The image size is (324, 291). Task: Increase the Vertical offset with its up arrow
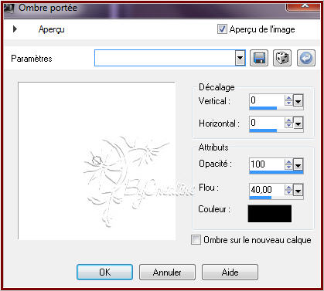click(x=288, y=98)
